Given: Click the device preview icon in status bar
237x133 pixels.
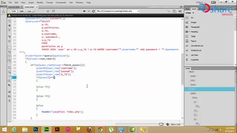Looking at the screenshot, I should coord(161,125).
